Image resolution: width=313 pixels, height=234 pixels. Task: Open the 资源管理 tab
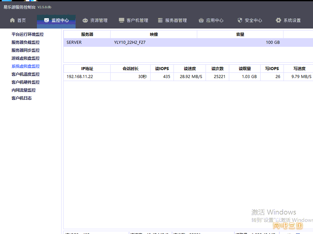[95, 20]
